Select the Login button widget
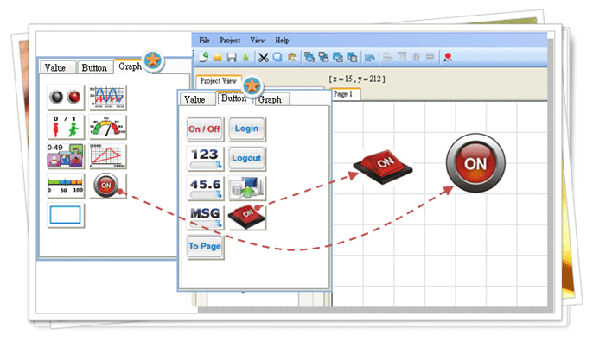593x341 pixels. coord(247,129)
